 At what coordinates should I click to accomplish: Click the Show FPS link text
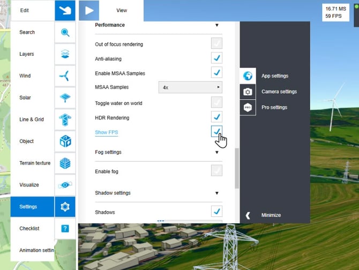point(107,132)
